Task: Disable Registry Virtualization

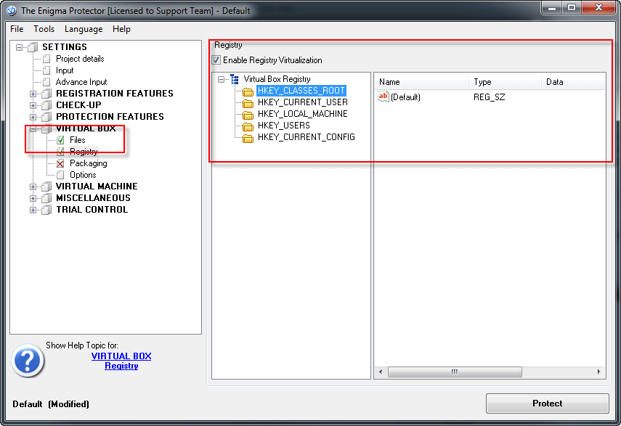Action: [216, 60]
